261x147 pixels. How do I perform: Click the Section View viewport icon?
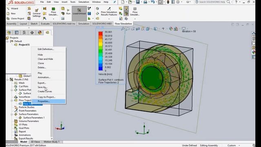pos(138,29)
